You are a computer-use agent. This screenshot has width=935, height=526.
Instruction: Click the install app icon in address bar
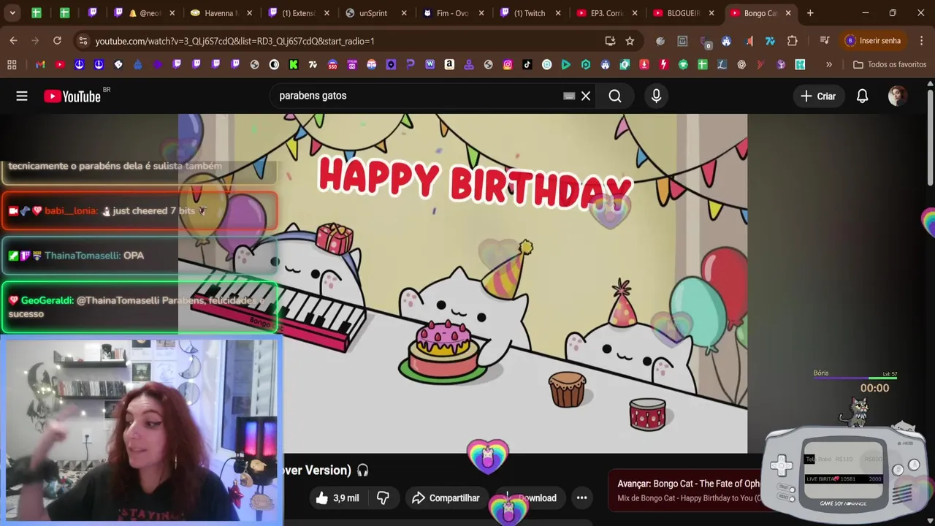coord(610,41)
